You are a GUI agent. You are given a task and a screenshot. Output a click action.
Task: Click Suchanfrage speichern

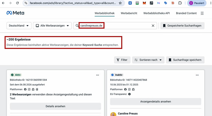tap(185, 60)
